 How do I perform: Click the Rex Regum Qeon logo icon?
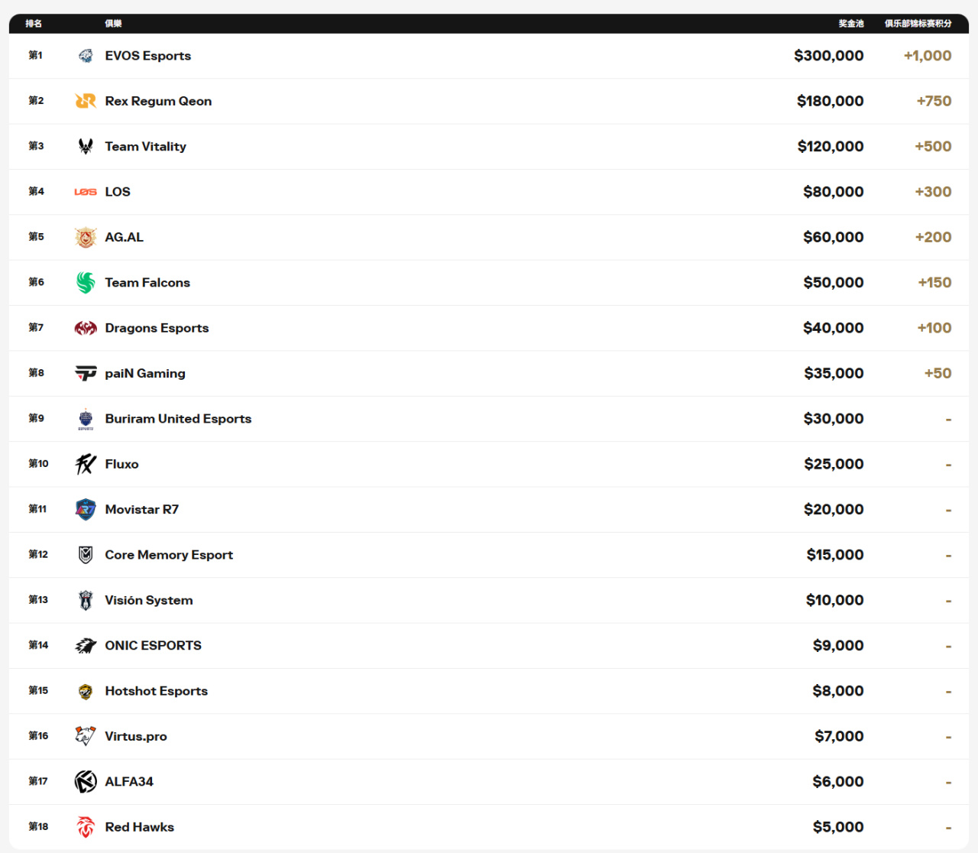point(86,101)
